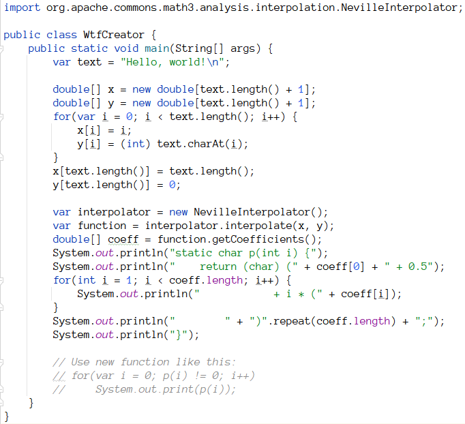Click the ".repeat(coeff.length)" call
Screen dimensions: 465x424
pyautogui.click(x=331, y=322)
